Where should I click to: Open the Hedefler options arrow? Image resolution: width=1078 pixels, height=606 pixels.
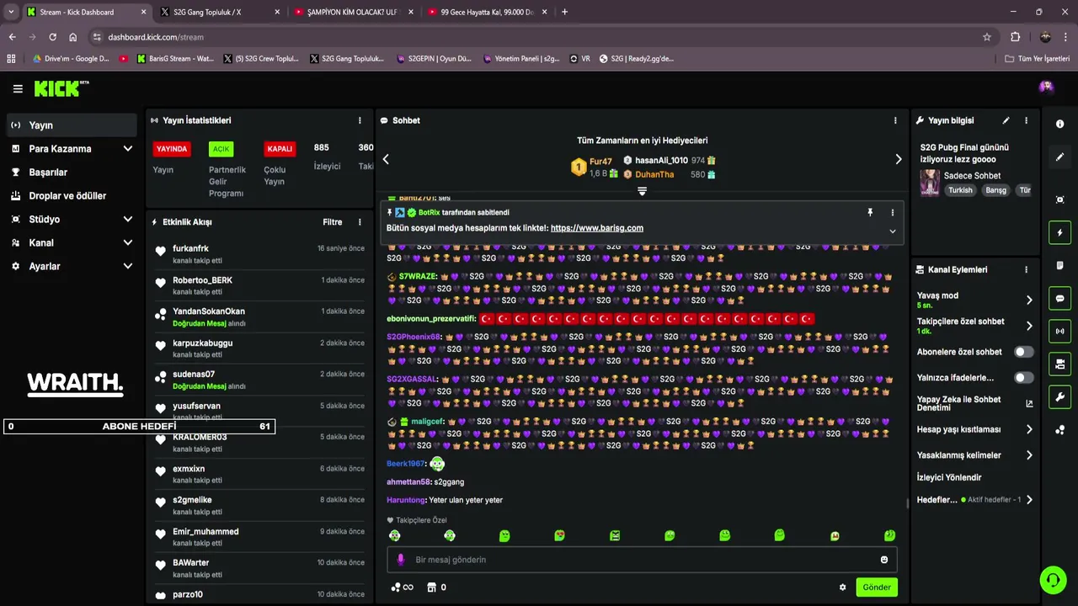tap(1029, 500)
